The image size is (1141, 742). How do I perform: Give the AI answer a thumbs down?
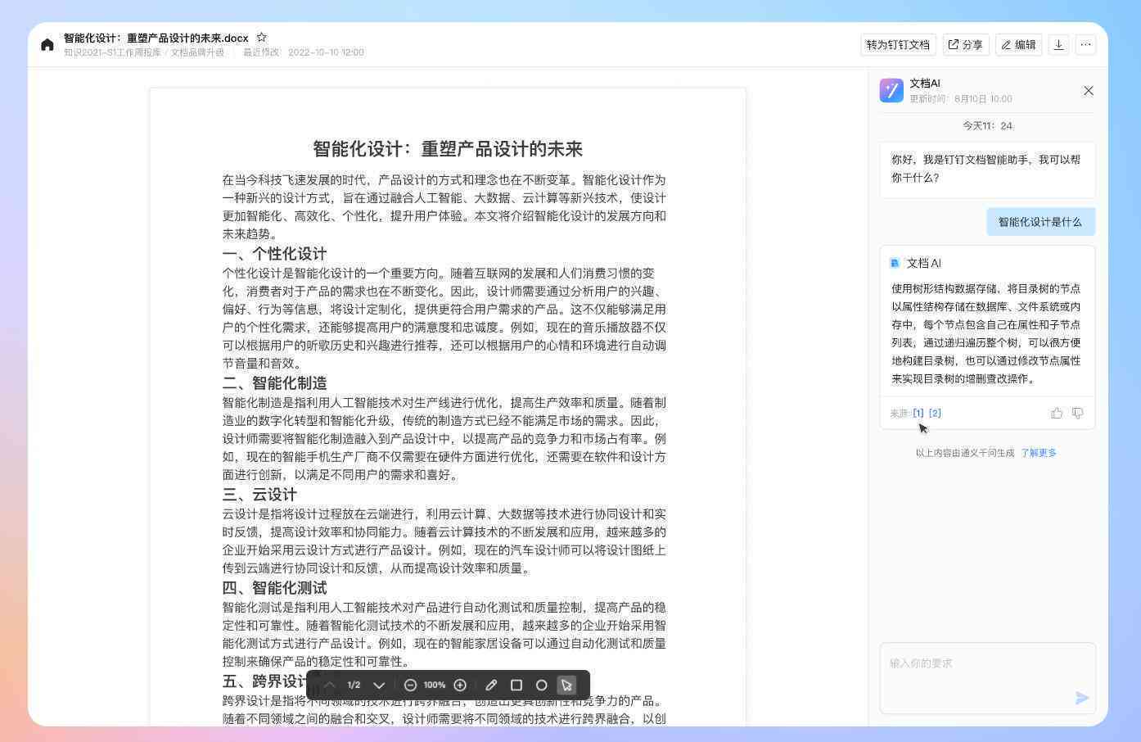pos(1077,414)
